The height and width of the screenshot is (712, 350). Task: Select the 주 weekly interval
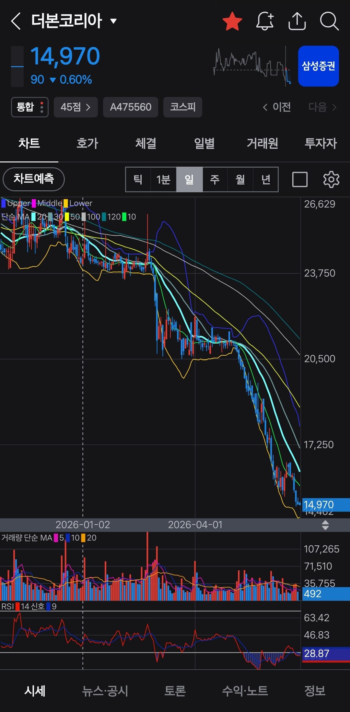coord(215,179)
